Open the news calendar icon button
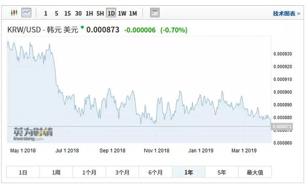Image resolution: width=306 pixels, height=186 pixels. pos(155,13)
